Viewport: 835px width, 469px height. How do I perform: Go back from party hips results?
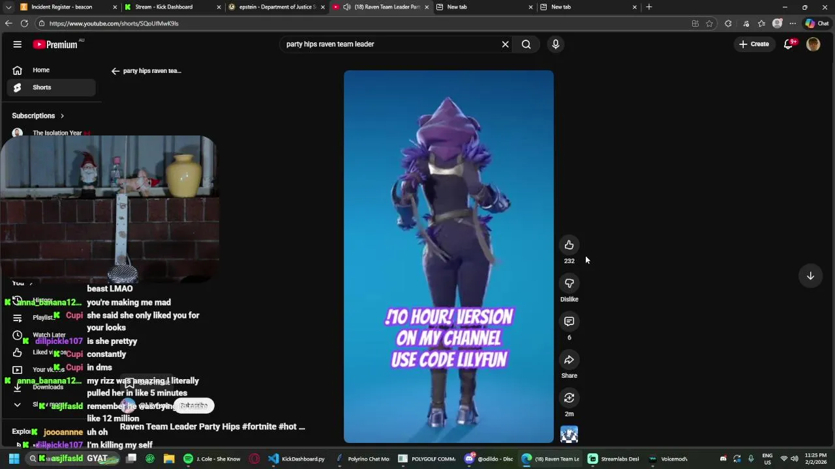point(115,71)
